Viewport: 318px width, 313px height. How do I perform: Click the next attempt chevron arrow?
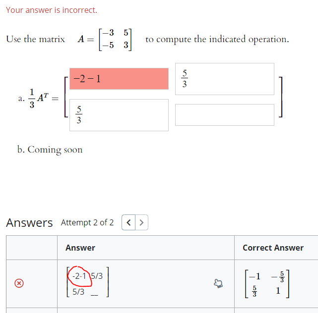click(x=141, y=222)
